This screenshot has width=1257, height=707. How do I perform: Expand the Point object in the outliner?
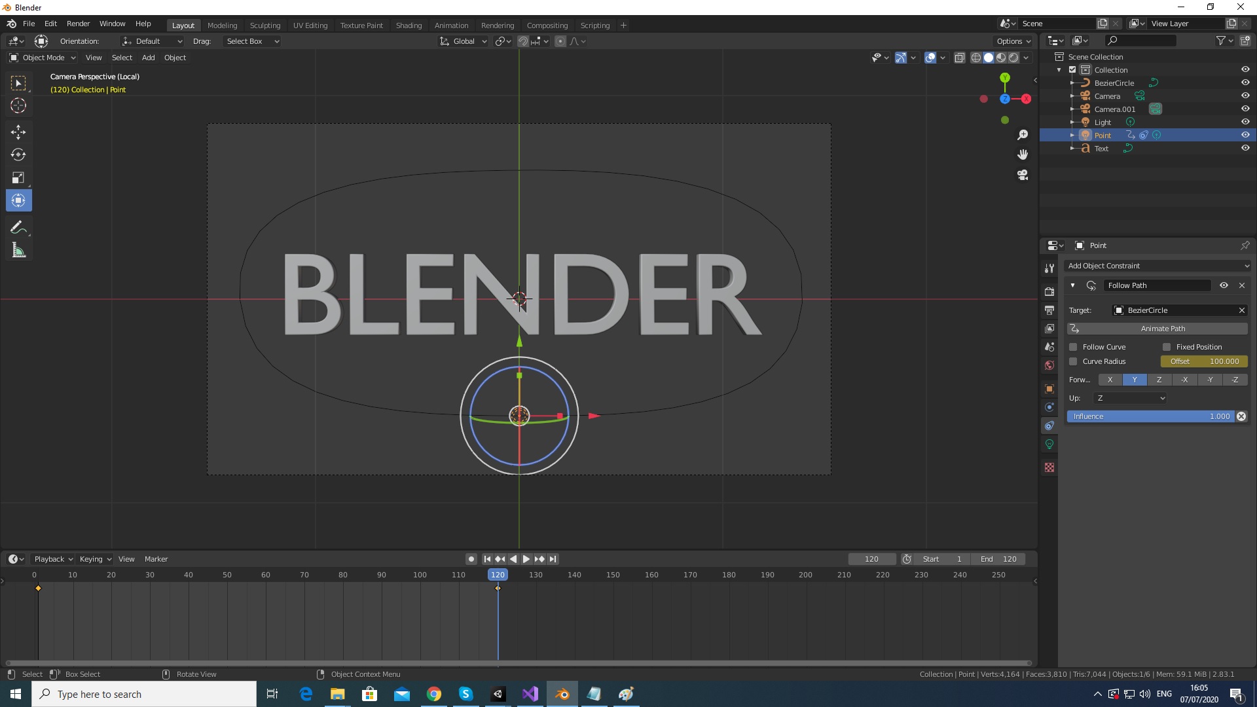1072,135
